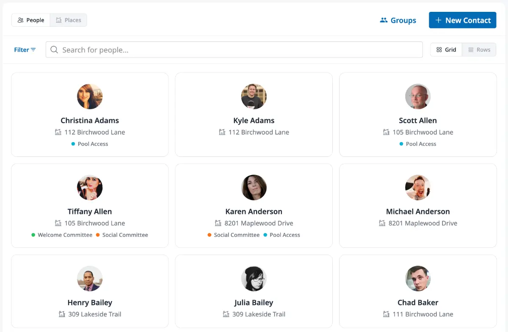Open the Filter options
Viewport: 508px width, 332px height.
tap(25, 49)
